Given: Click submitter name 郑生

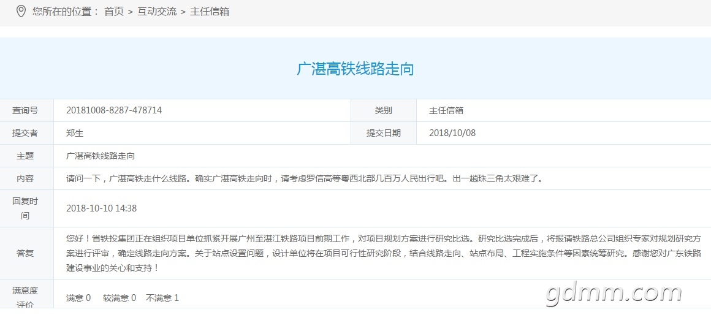Looking at the screenshot, I should click(75, 133).
